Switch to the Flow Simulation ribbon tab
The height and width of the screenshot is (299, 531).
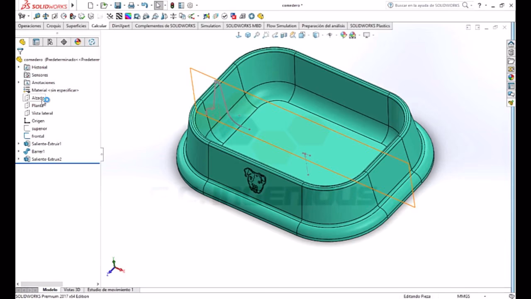[x=281, y=26]
